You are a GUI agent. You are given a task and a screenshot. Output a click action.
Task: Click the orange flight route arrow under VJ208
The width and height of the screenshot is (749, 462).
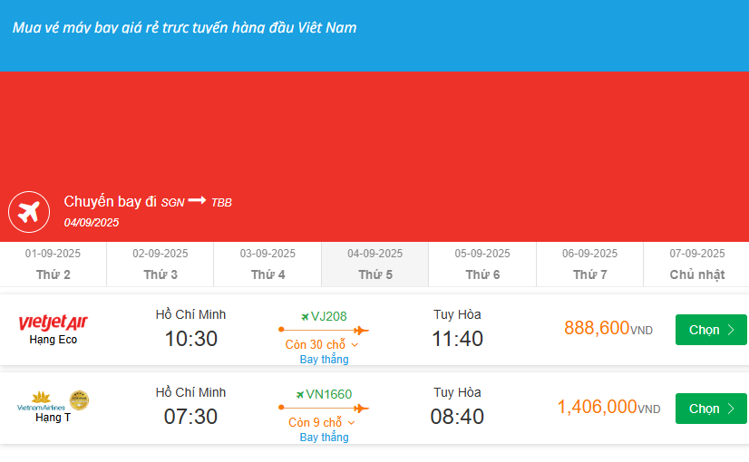324,331
